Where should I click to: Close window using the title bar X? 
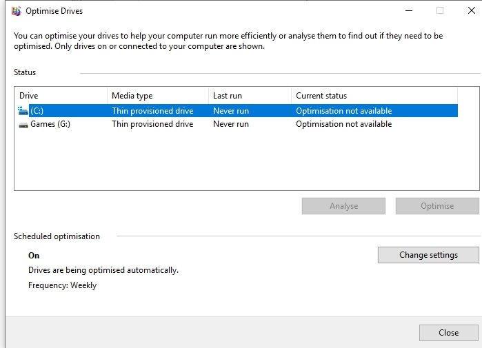point(471,11)
